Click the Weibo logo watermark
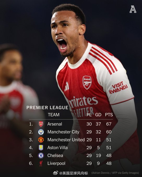Image resolution: width=142 pixels, height=177 pixels. pos(56,173)
